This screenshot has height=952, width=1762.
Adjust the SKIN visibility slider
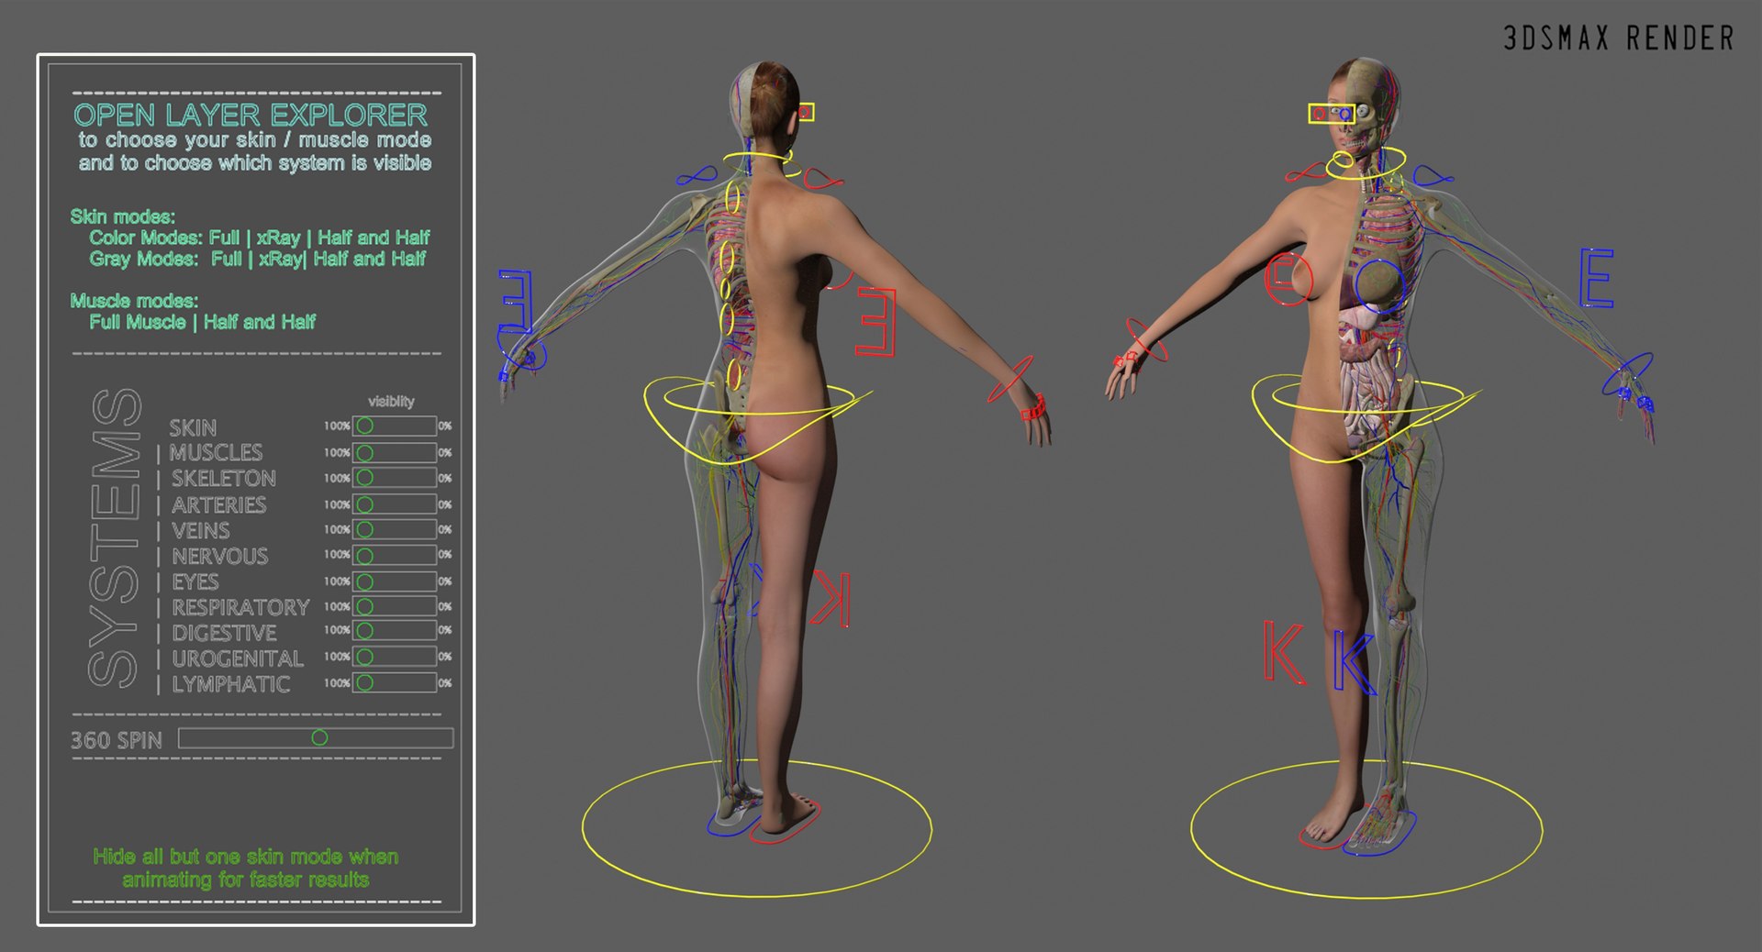[395, 426]
